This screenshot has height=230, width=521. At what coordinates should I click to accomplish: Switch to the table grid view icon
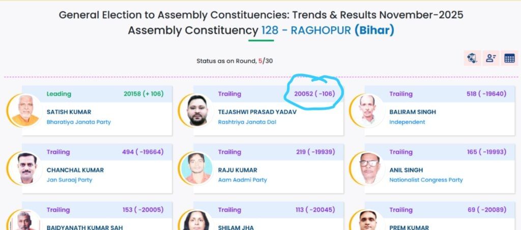[x=509, y=58]
